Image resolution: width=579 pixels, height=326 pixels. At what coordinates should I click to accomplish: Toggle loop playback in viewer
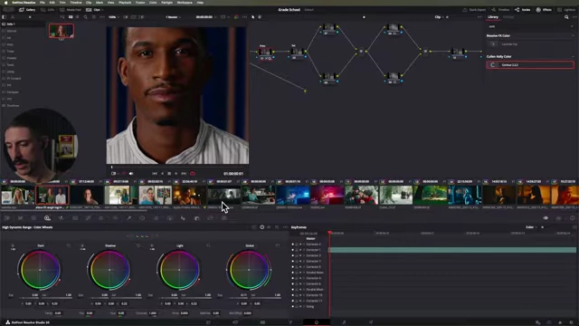(193, 173)
